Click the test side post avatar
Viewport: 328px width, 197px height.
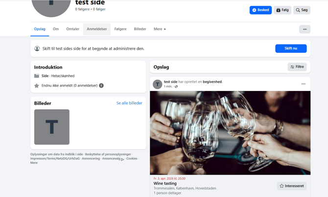tap(158, 84)
